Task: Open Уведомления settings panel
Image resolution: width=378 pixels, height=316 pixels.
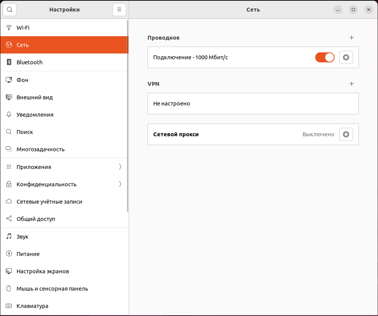Action: click(x=35, y=115)
